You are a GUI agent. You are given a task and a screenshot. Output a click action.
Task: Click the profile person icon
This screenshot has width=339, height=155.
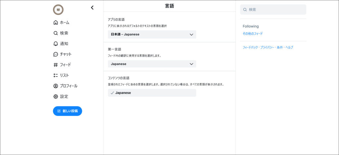coord(56,86)
